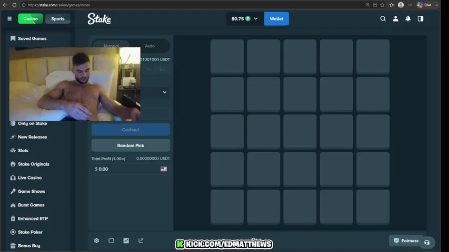Expand the $0.75 balance currency dropdown

coord(245,18)
